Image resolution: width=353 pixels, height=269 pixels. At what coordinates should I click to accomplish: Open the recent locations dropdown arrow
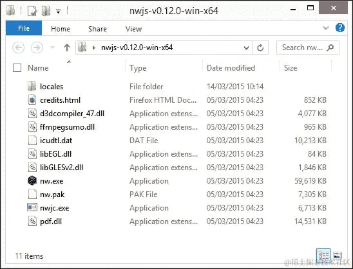pyautogui.click(x=52, y=48)
